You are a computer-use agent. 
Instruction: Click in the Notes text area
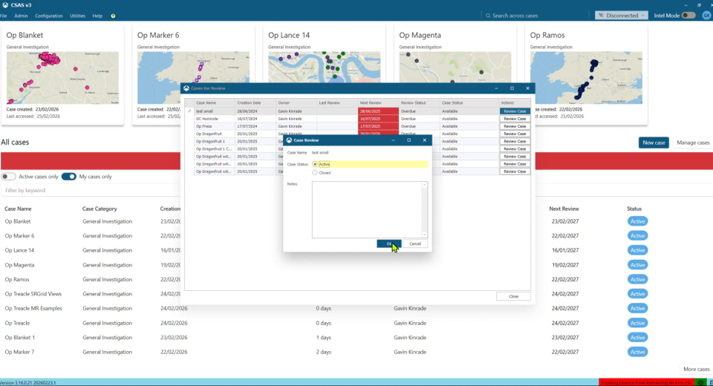369,209
